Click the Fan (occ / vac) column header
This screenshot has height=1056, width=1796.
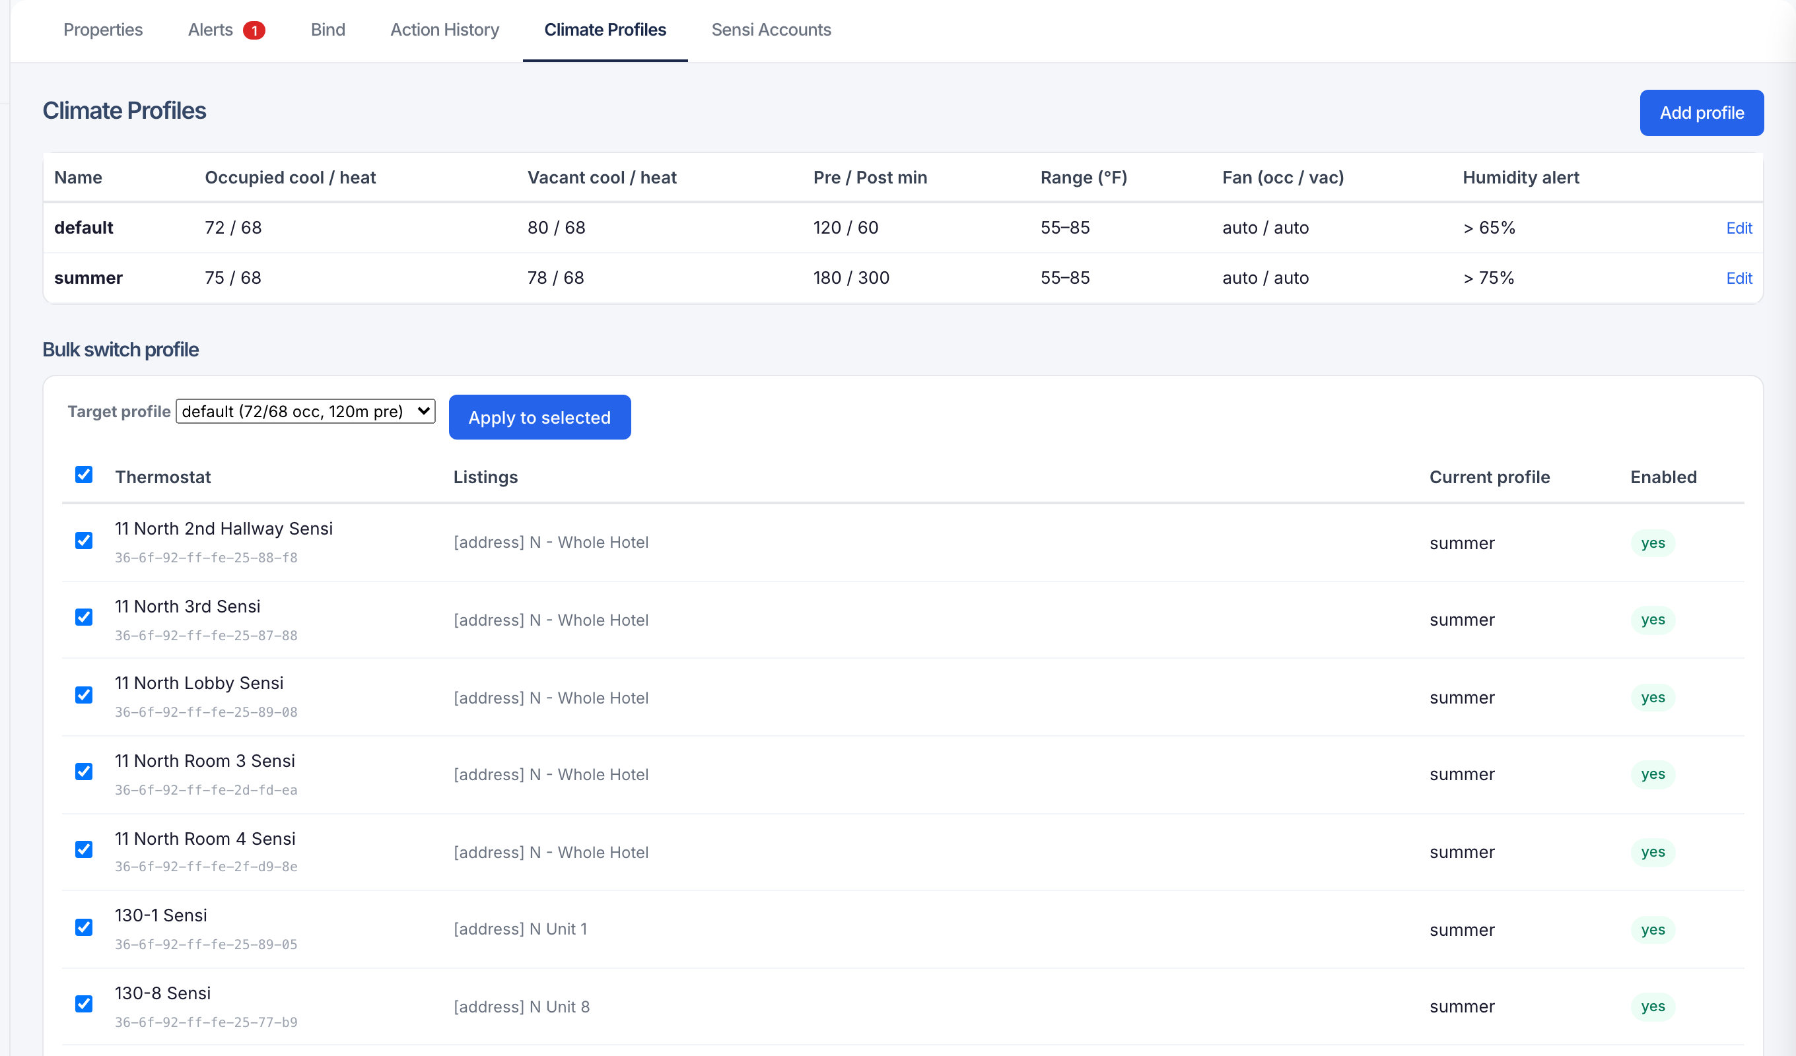[1283, 178]
